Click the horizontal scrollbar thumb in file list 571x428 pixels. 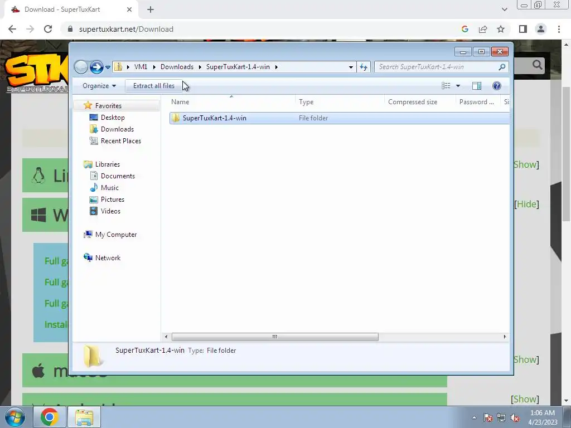pyautogui.click(x=275, y=337)
